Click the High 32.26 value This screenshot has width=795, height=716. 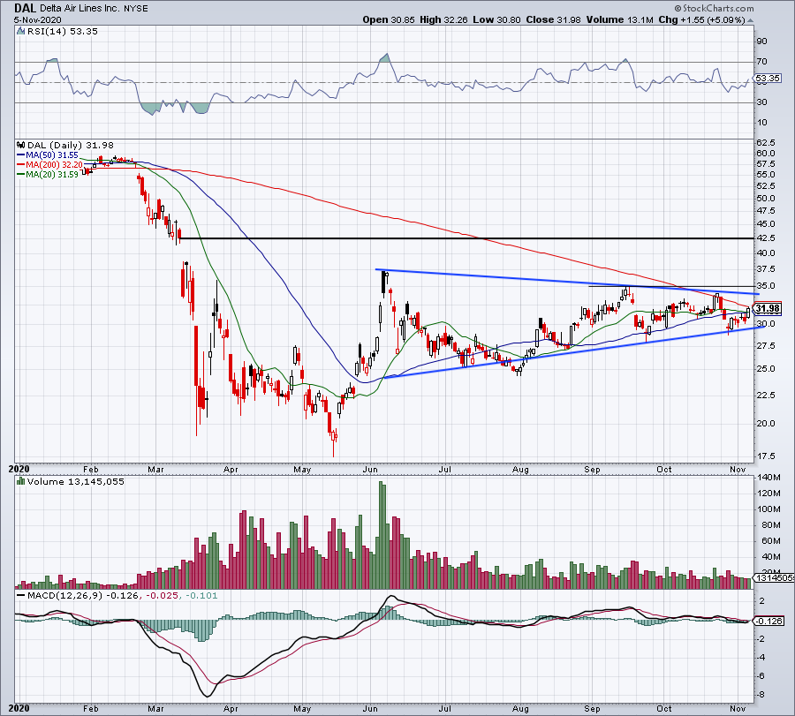pyautogui.click(x=443, y=19)
